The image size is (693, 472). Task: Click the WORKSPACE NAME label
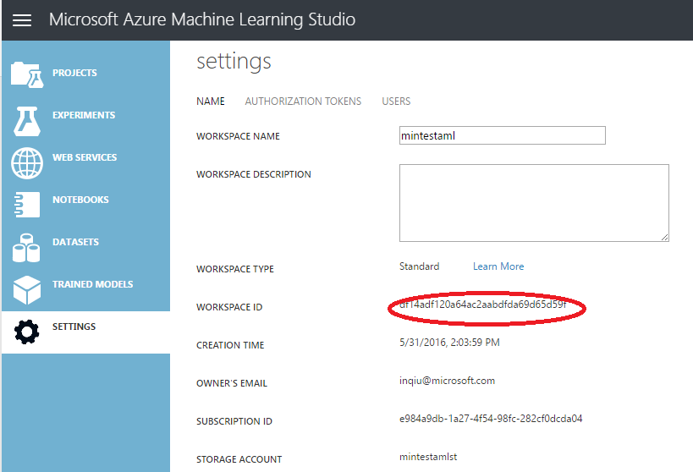tap(238, 136)
